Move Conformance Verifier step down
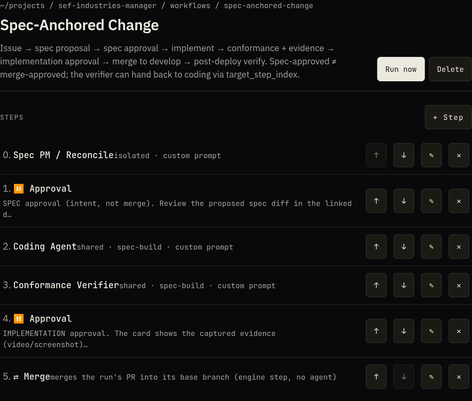The height and width of the screenshot is (401, 472). click(404, 285)
